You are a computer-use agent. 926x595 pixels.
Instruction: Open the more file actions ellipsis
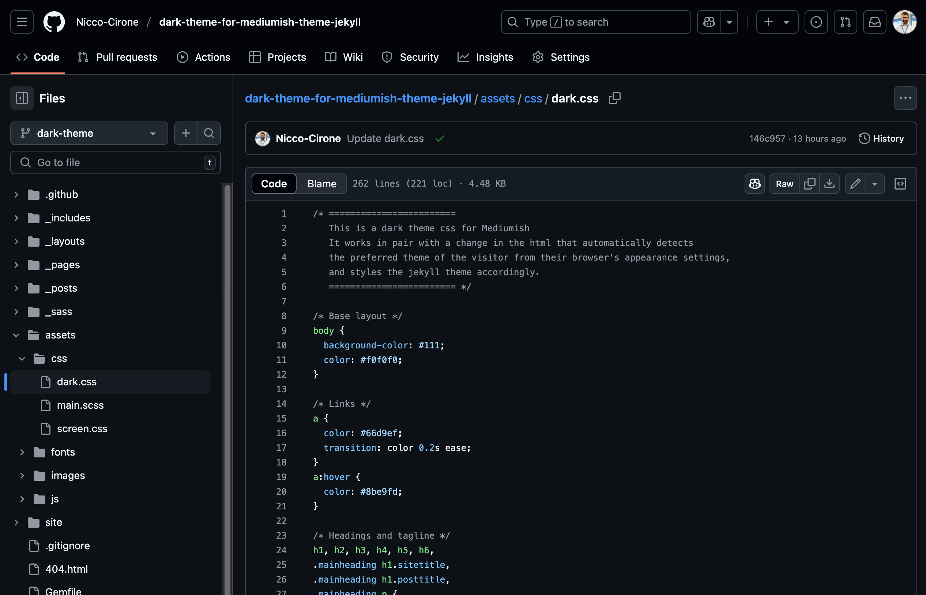[905, 98]
